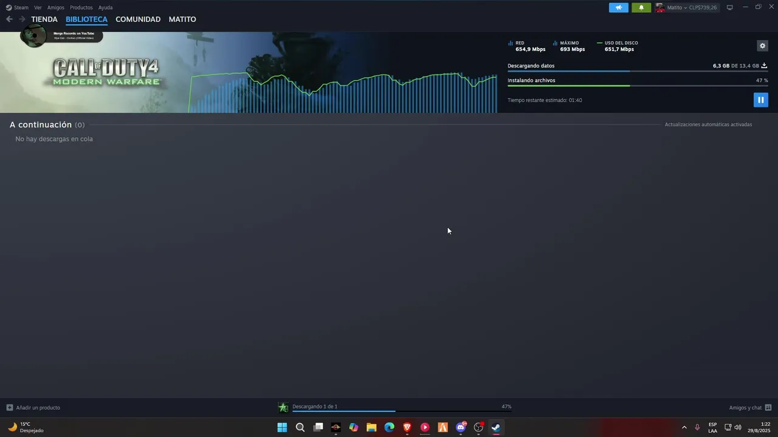Viewport: 778px width, 437px height.
Task: Show hidden system tray icons
Action: tap(684, 427)
